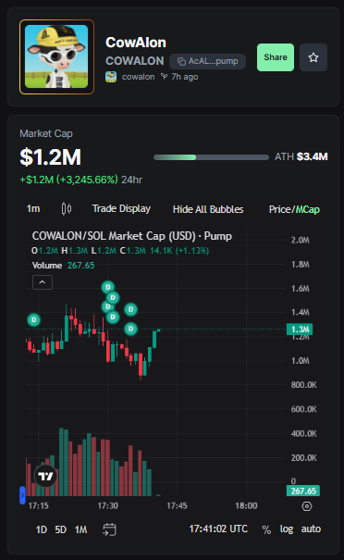Click the Volume 267.65 indicator legend

pyautogui.click(x=64, y=266)
